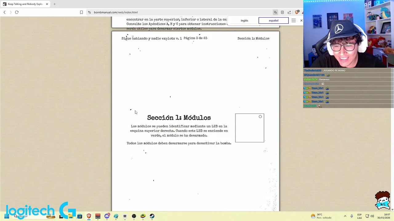Bookmark this page with the bookmark icon
Viewport: 394px width, 221px height.
point(81,12)
